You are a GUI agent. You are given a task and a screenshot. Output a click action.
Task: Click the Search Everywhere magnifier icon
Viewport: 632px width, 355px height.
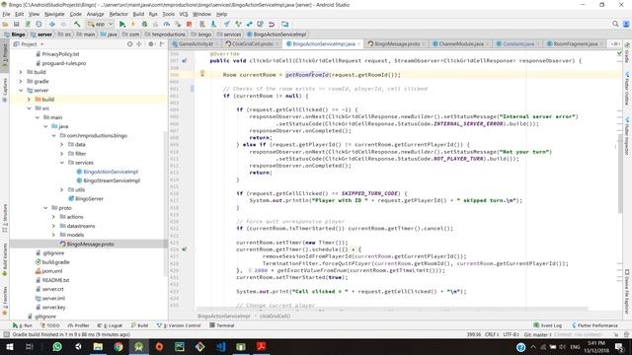pyautogui.click(x=615, y=24)
